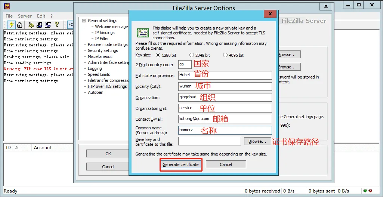Click the Generate certificate button
This screenshot has height=197, width=383.
pyautogui.click(x=180, y=164)
